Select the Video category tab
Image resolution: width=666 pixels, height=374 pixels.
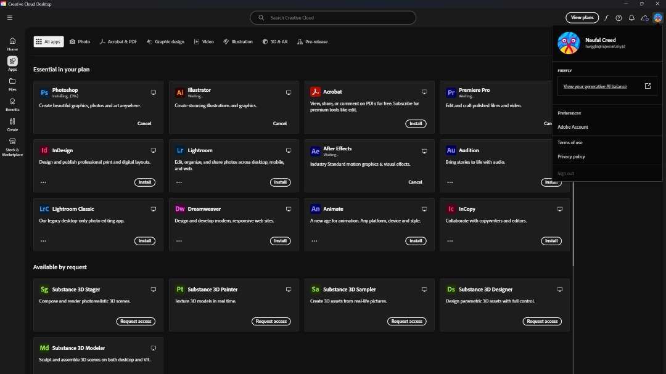coord(203,42)
